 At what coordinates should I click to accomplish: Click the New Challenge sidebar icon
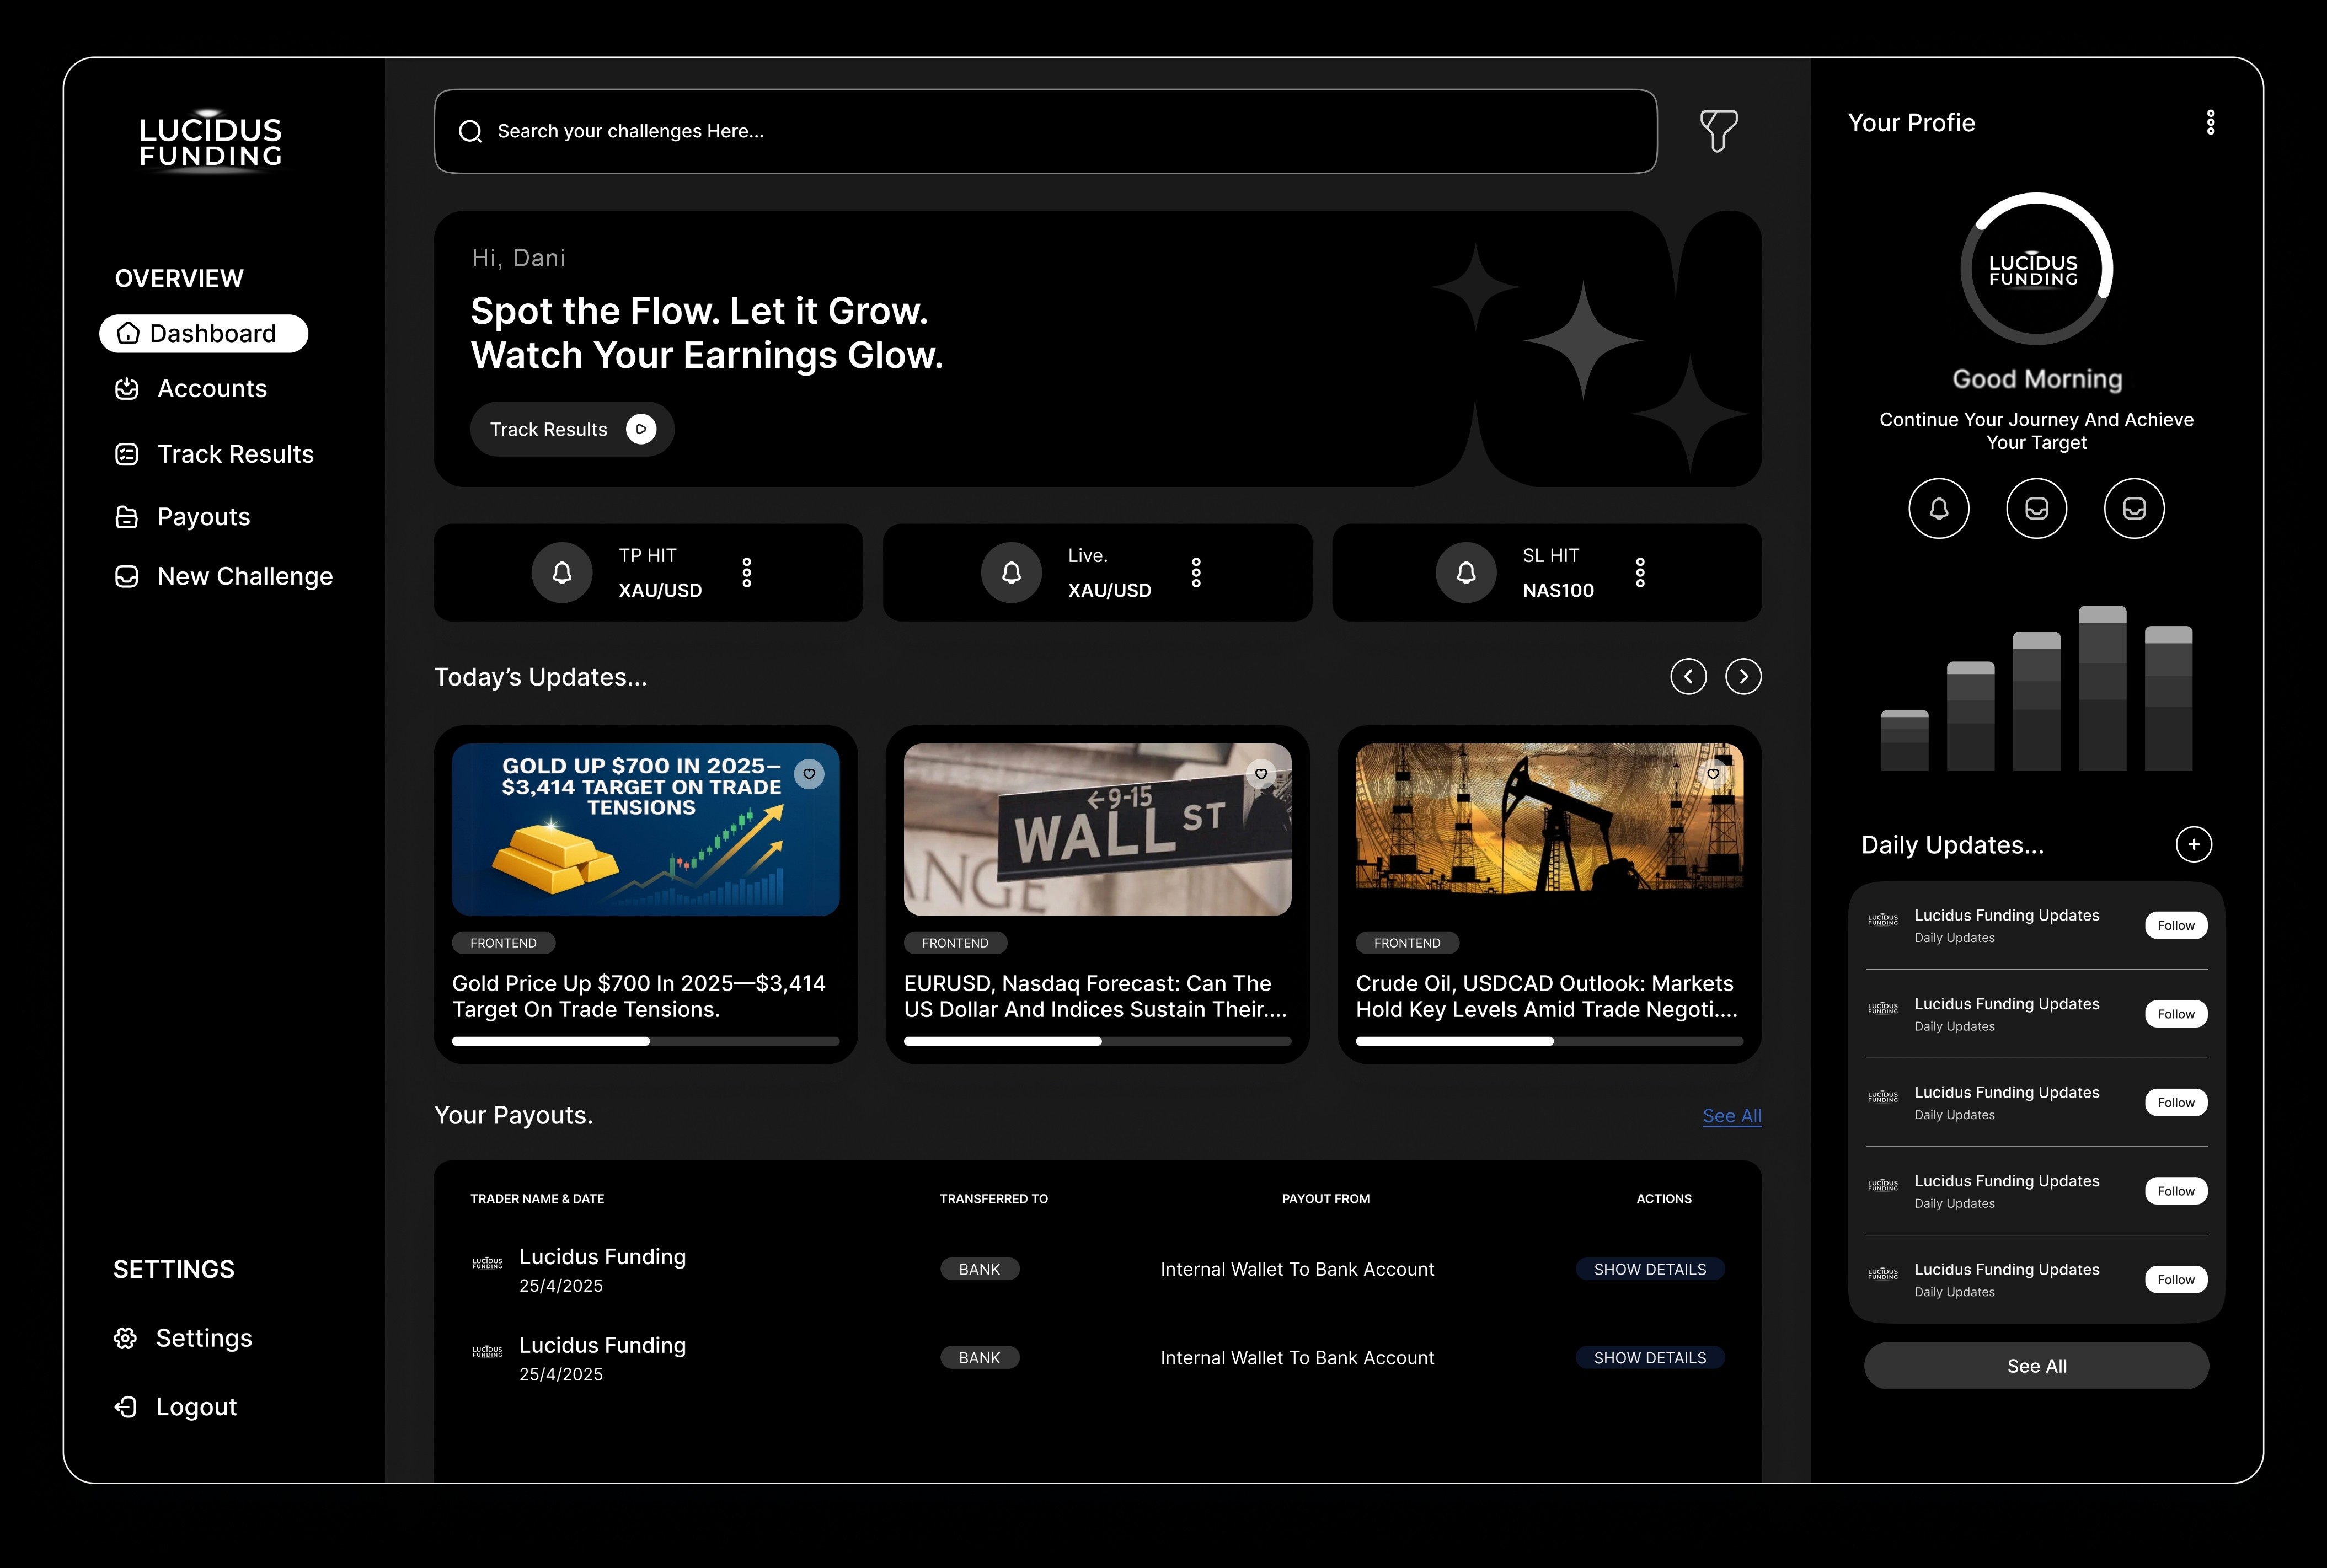[127, 577]
